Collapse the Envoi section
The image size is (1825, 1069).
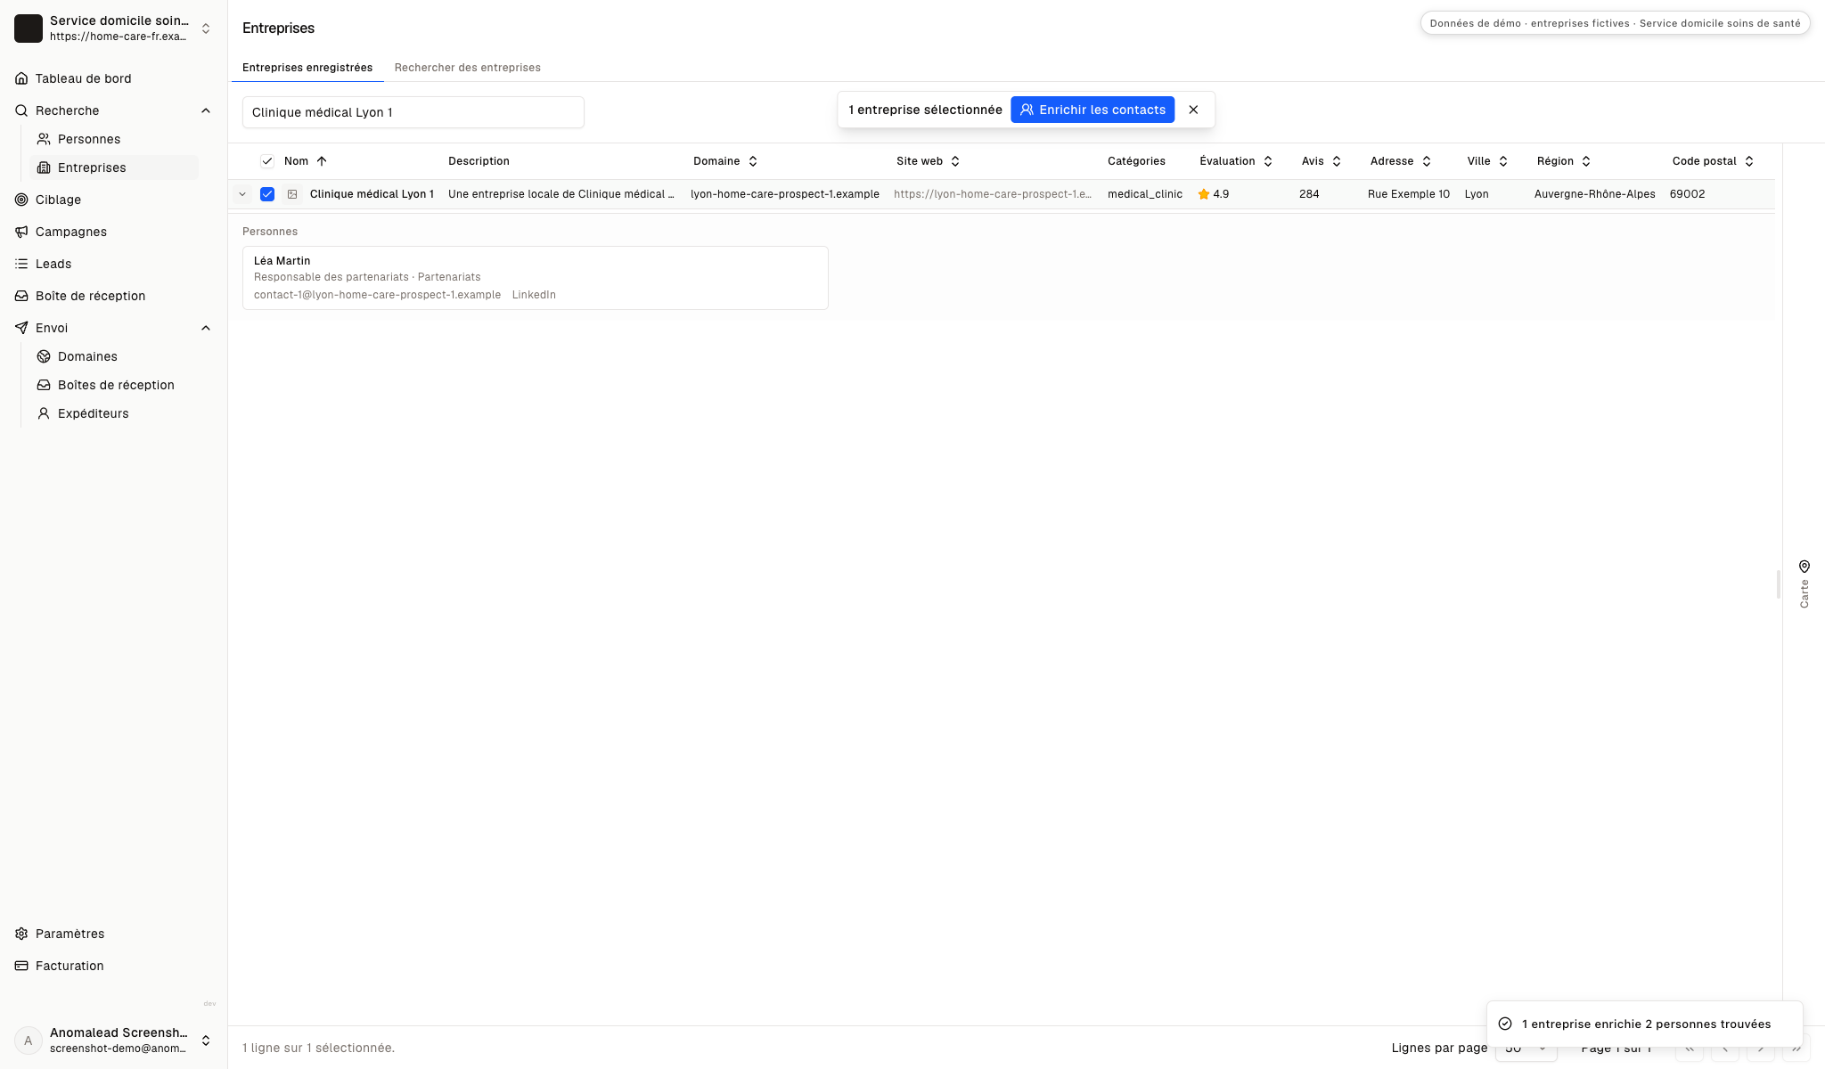click(206, 328)
